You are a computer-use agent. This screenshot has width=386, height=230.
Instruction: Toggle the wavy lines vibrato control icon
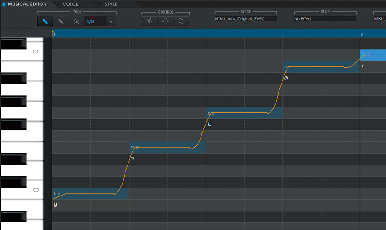(x=181, y=21)
